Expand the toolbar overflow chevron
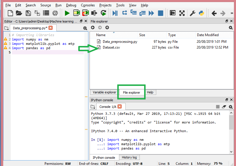Viewport: 236px width, 166px height. [232, 13]
